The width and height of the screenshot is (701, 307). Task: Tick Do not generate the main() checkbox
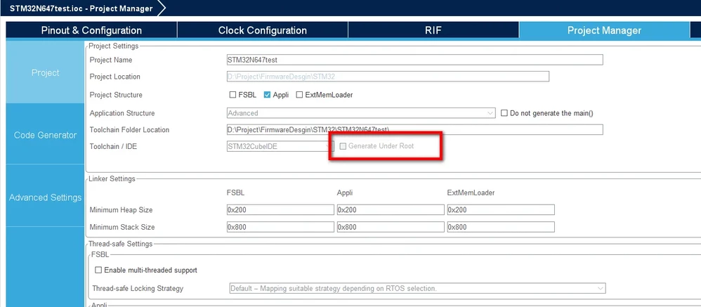[504, 113]
